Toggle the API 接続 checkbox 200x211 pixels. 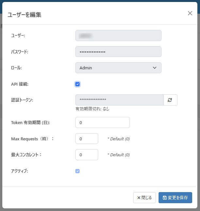pos(78,84)
